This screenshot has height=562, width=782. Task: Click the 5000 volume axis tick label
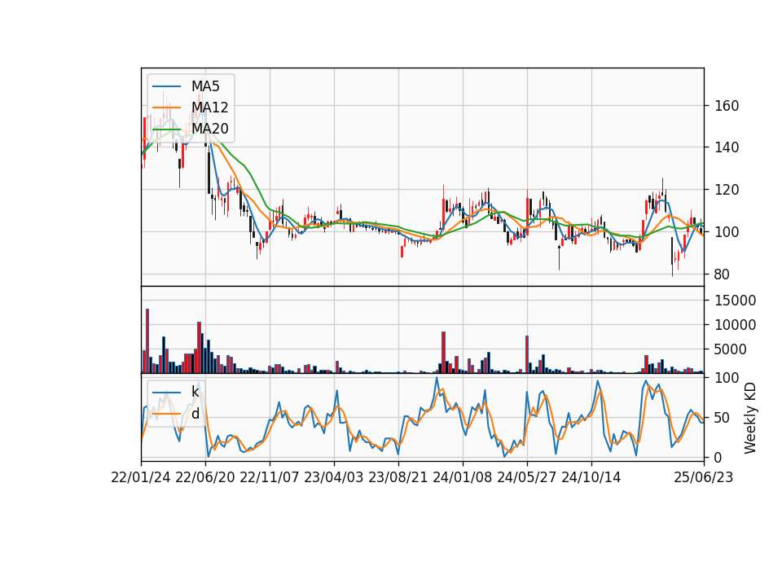pos(731,349)
